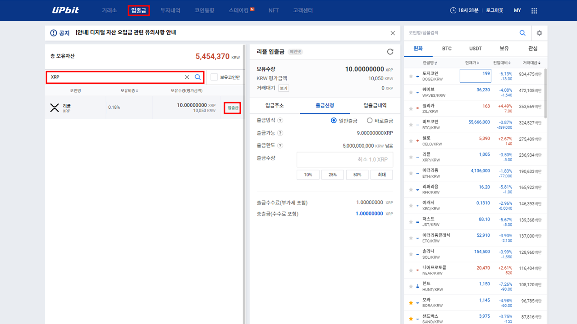Star the 비트코인 row
Screen dimensions: 577x324
point(411,125)
